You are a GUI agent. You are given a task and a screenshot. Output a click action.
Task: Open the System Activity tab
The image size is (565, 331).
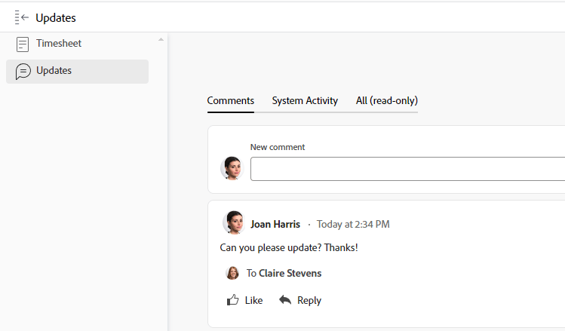[305, 100]
